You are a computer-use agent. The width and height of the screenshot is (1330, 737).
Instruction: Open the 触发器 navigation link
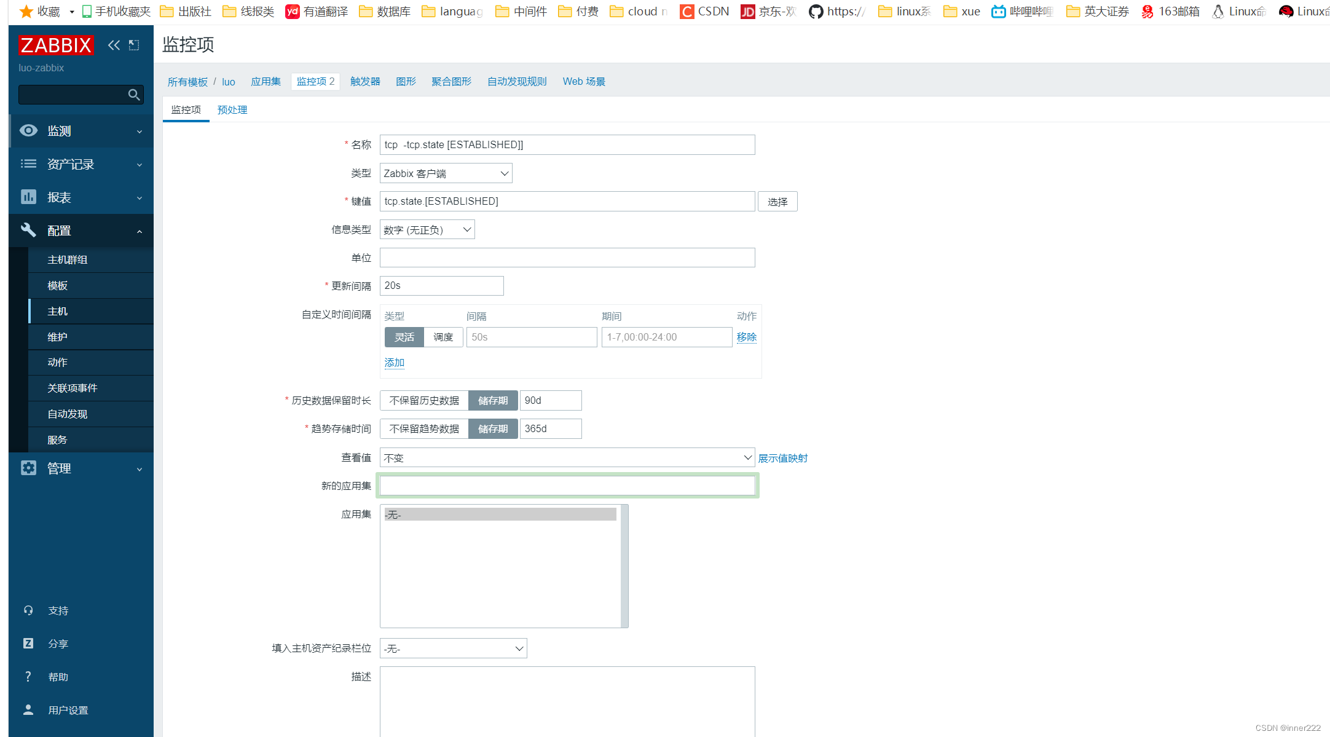pyautogui.click(x=365, y=82)
